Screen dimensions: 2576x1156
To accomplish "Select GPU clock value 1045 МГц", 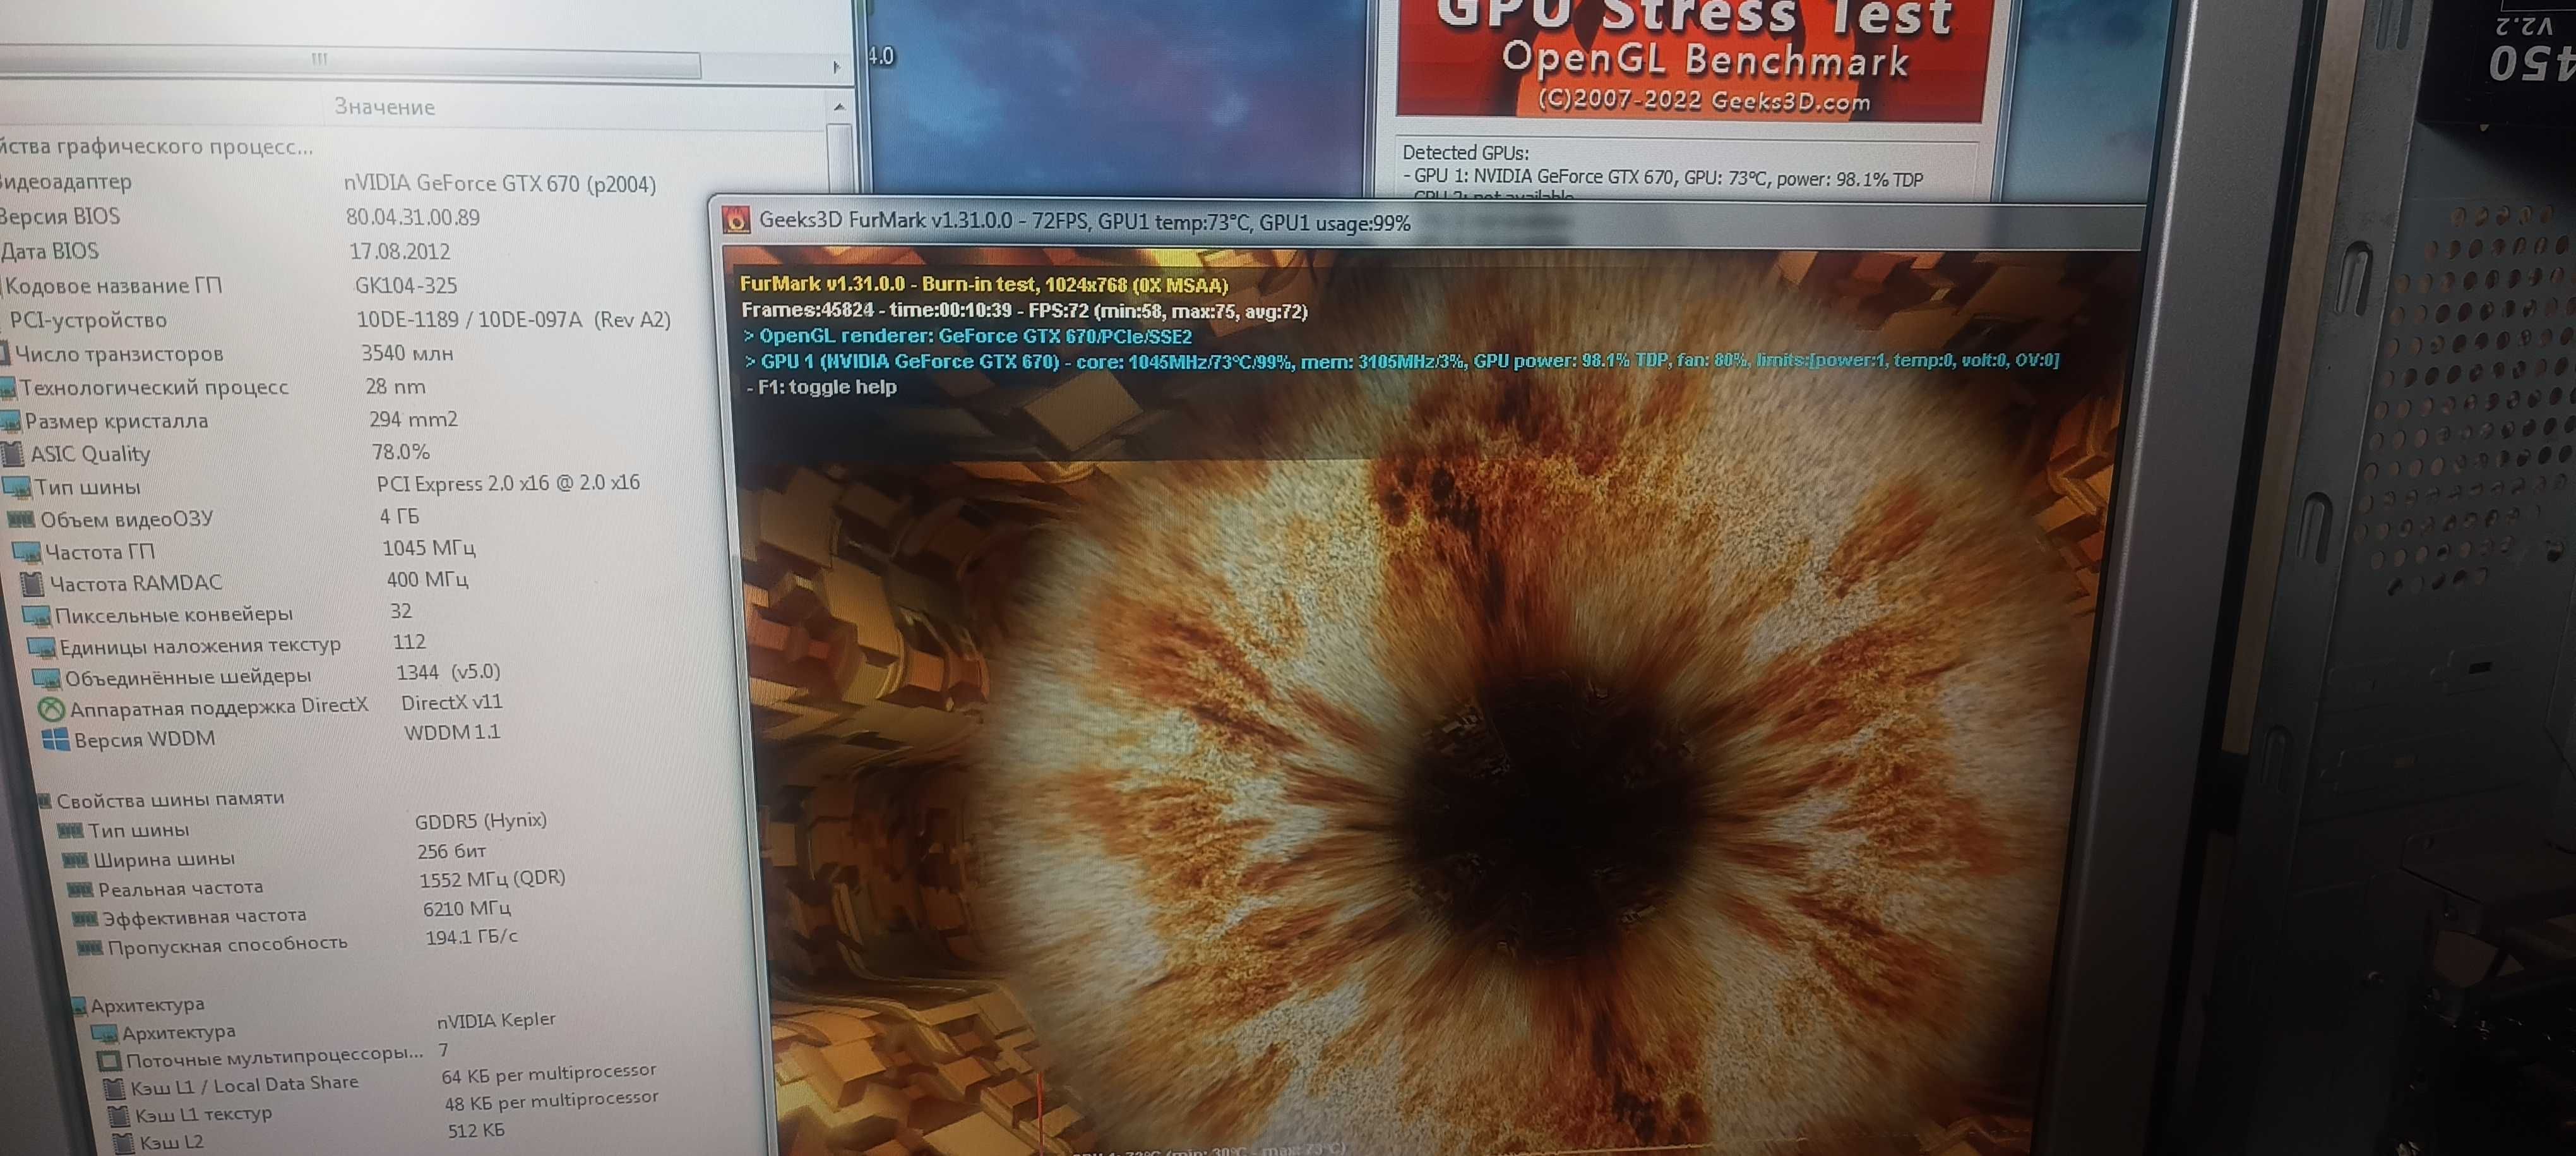I will click(x=429, y=548).
